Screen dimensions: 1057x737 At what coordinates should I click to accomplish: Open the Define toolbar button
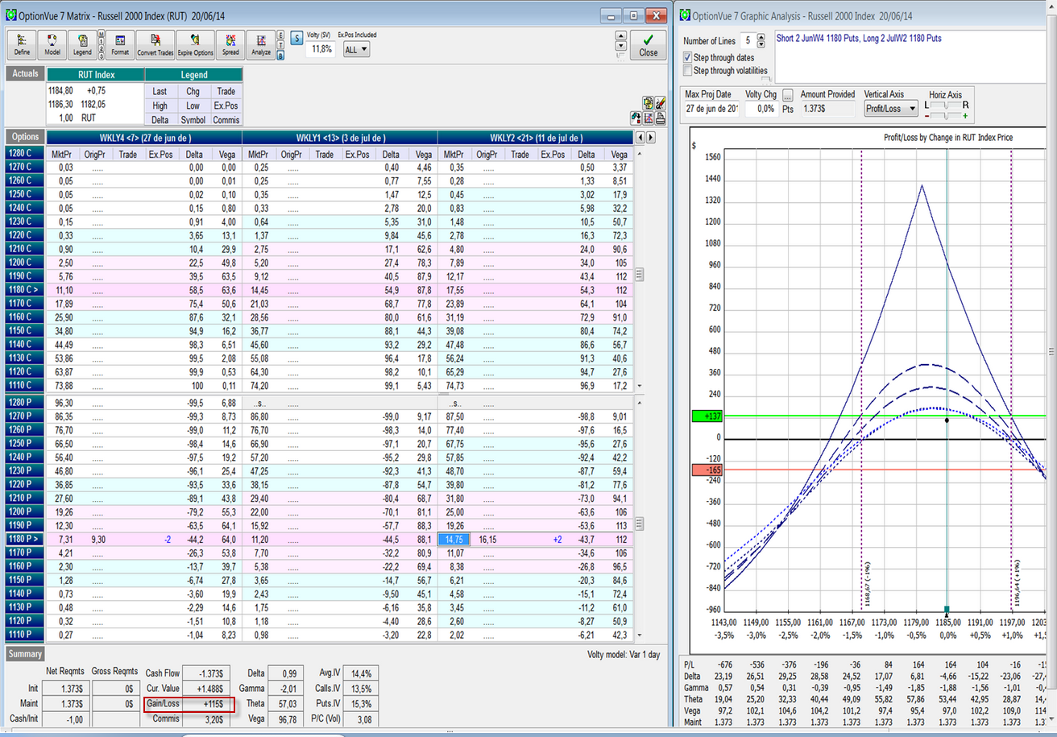(22, 44)
